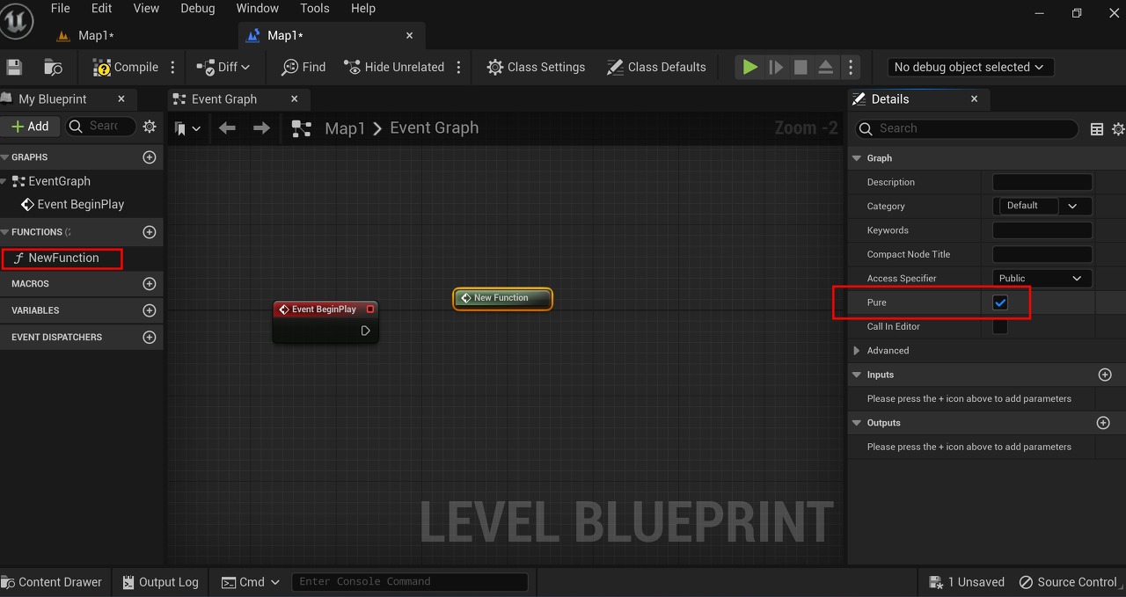
Task: Open the Window menu
Action: 258,8
